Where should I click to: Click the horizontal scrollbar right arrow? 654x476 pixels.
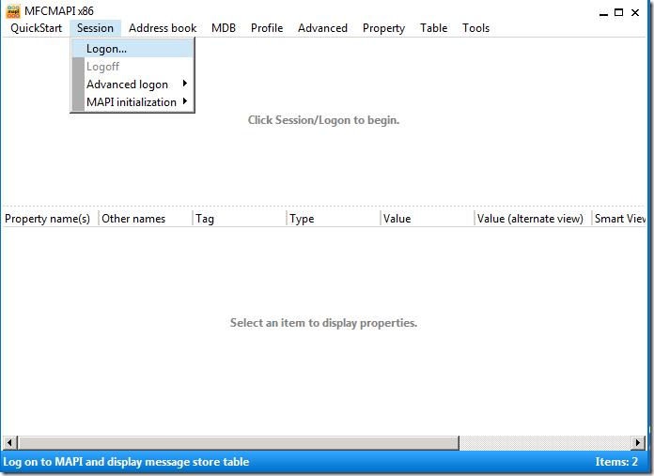click(637, 442)
